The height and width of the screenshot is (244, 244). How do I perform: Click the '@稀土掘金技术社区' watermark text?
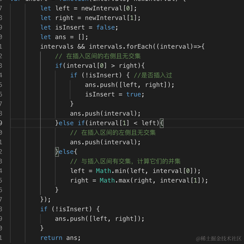[x=219, y=239]
